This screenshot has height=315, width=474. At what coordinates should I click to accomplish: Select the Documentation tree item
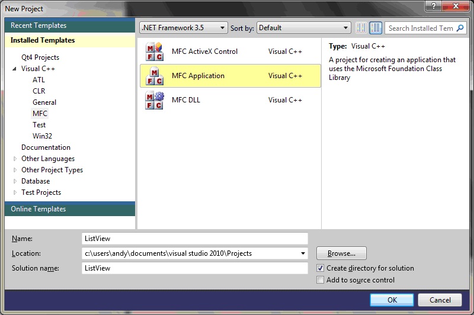point(46,147)
